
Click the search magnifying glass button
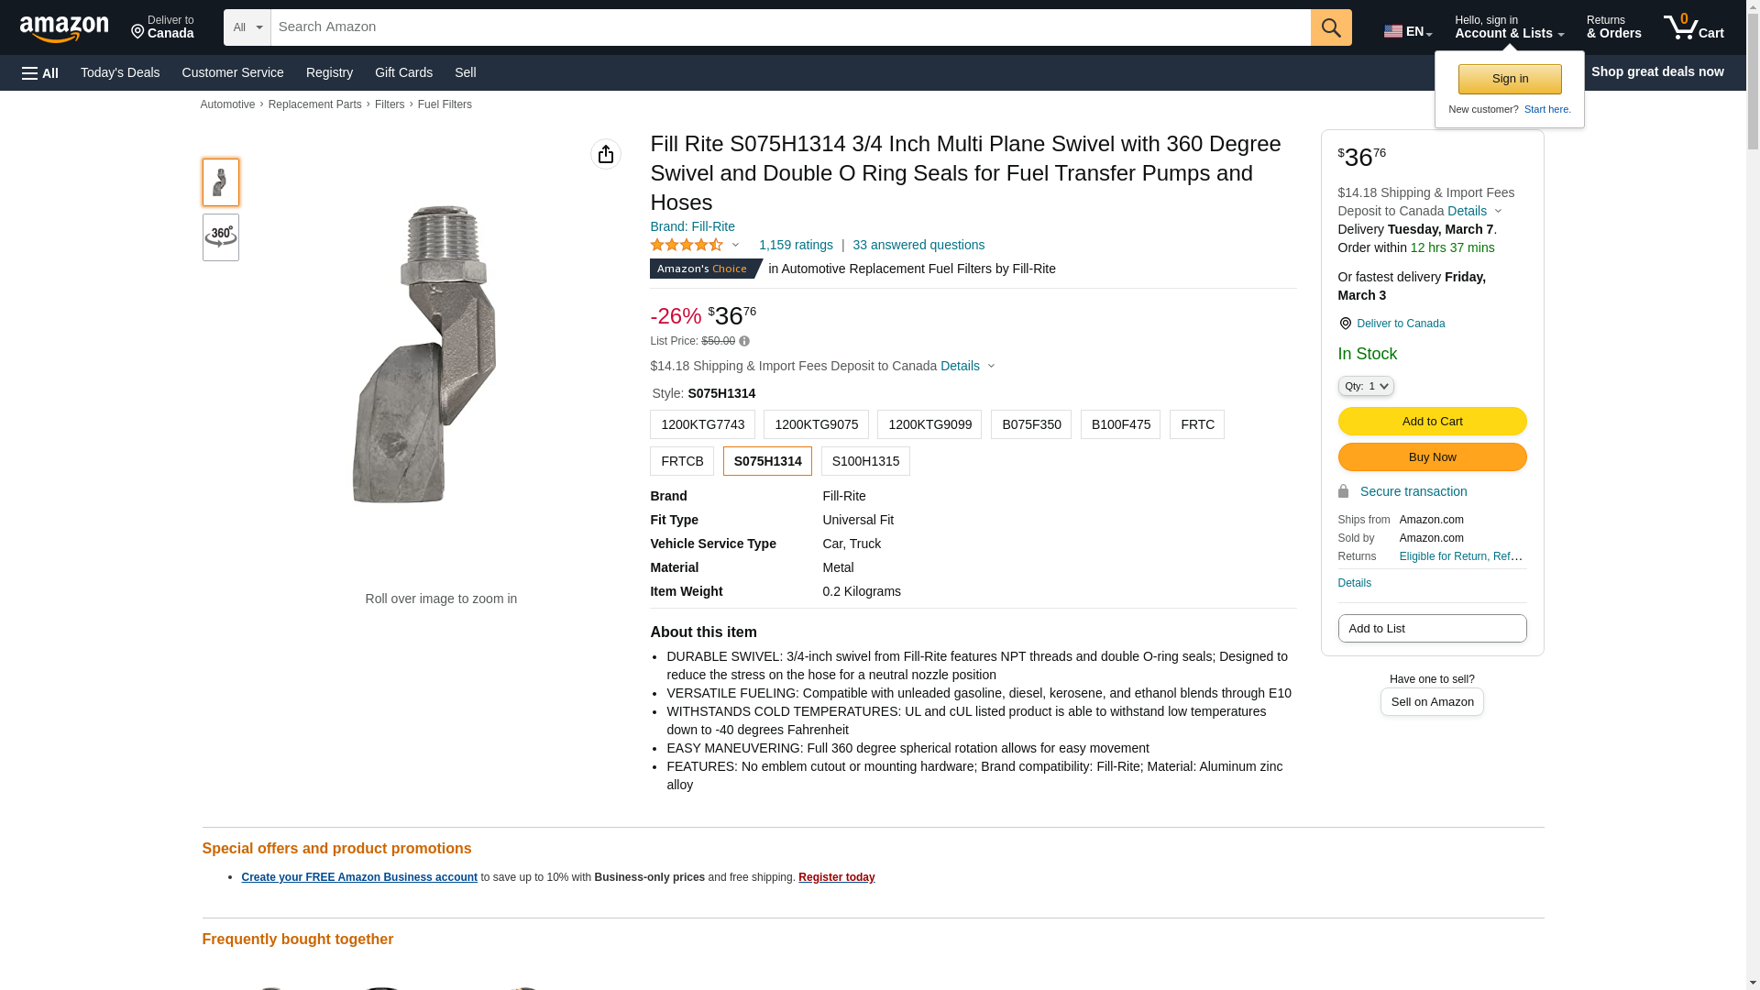(1330, 27)
